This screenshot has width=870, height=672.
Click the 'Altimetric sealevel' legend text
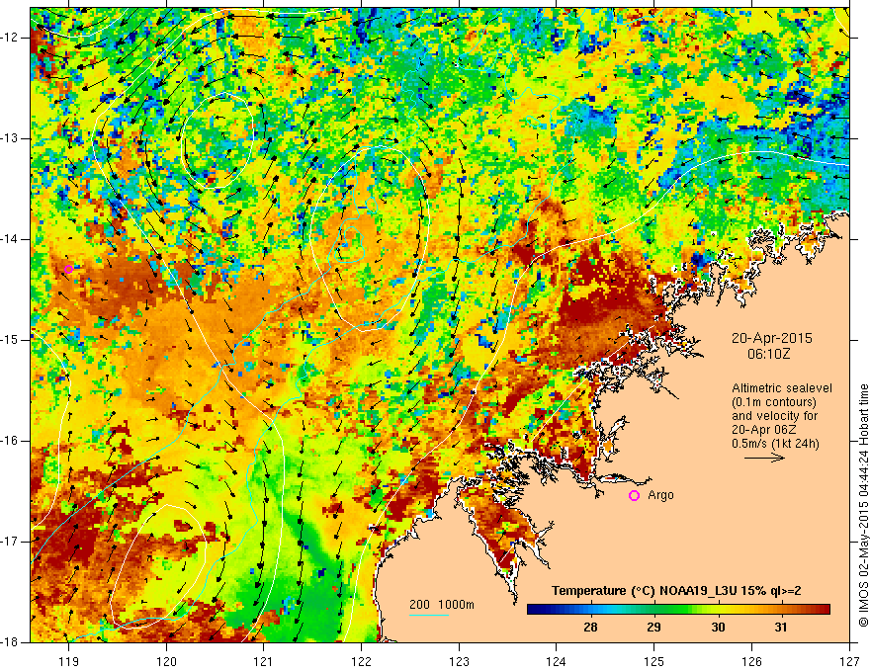click(x=782, y=388)
